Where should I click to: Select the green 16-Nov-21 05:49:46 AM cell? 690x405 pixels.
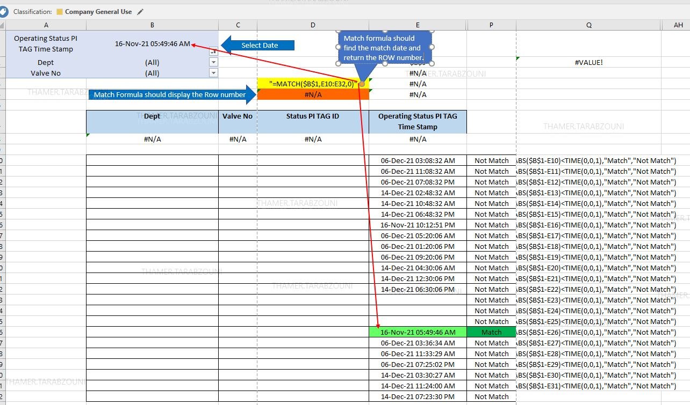(x=418, y=332)
